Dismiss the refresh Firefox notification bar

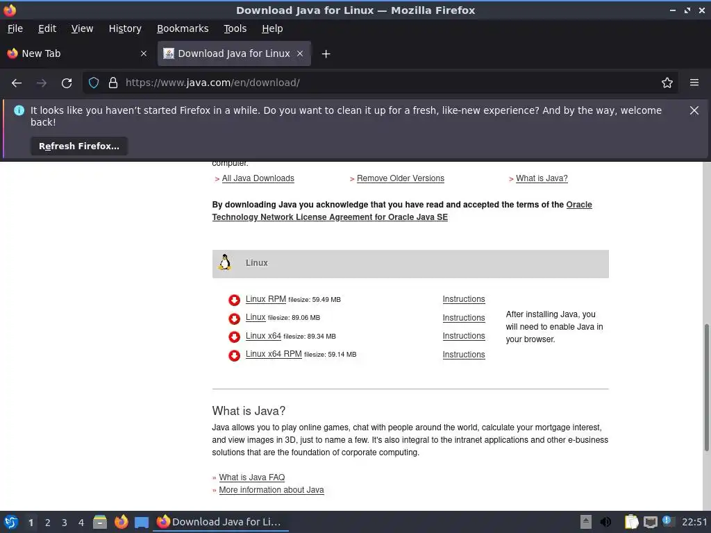pyautogui.click(x=694, y=110)
